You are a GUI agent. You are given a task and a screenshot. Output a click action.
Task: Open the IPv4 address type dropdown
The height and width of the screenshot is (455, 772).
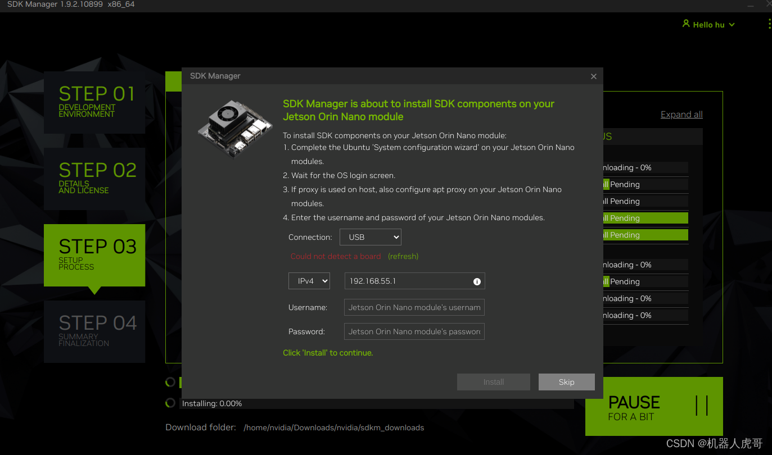click(309, 281)
